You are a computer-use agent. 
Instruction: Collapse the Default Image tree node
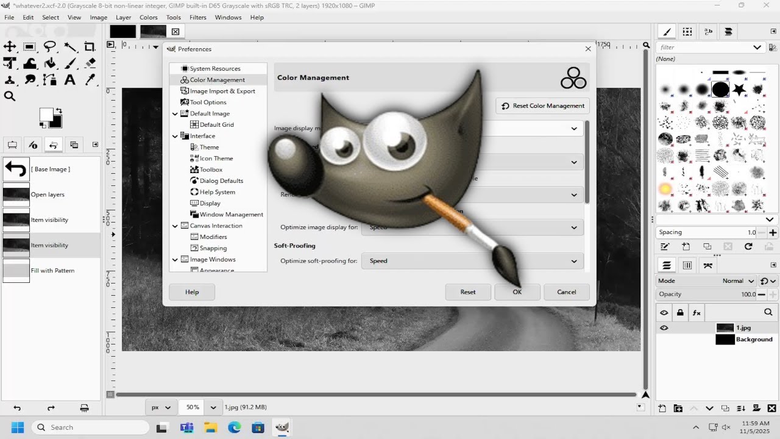coord(175,113)
